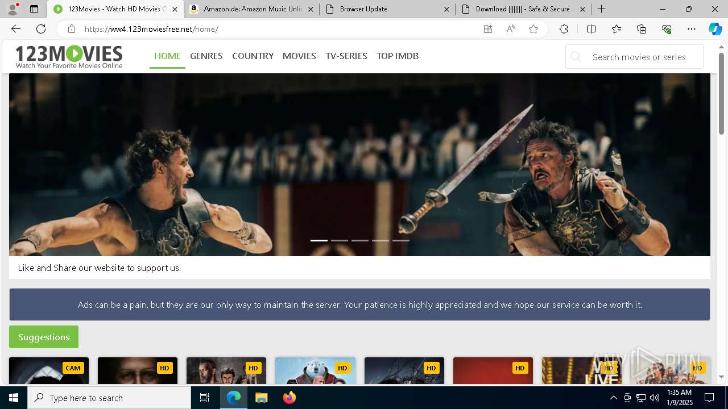The height and width of the screenshot is (409, 728).
Task: Open notification center icon
Action: pos(709,398)
